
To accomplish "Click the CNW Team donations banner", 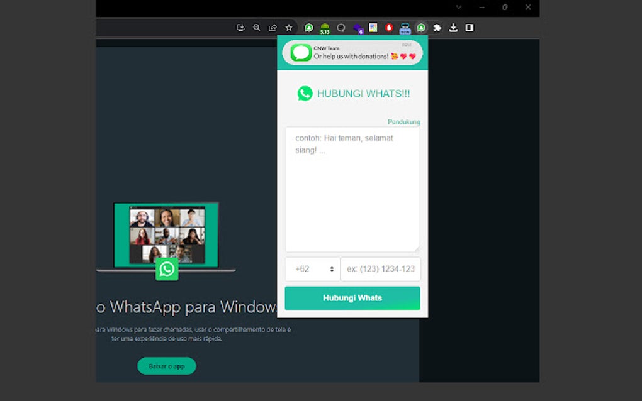I will click(352, 53).
